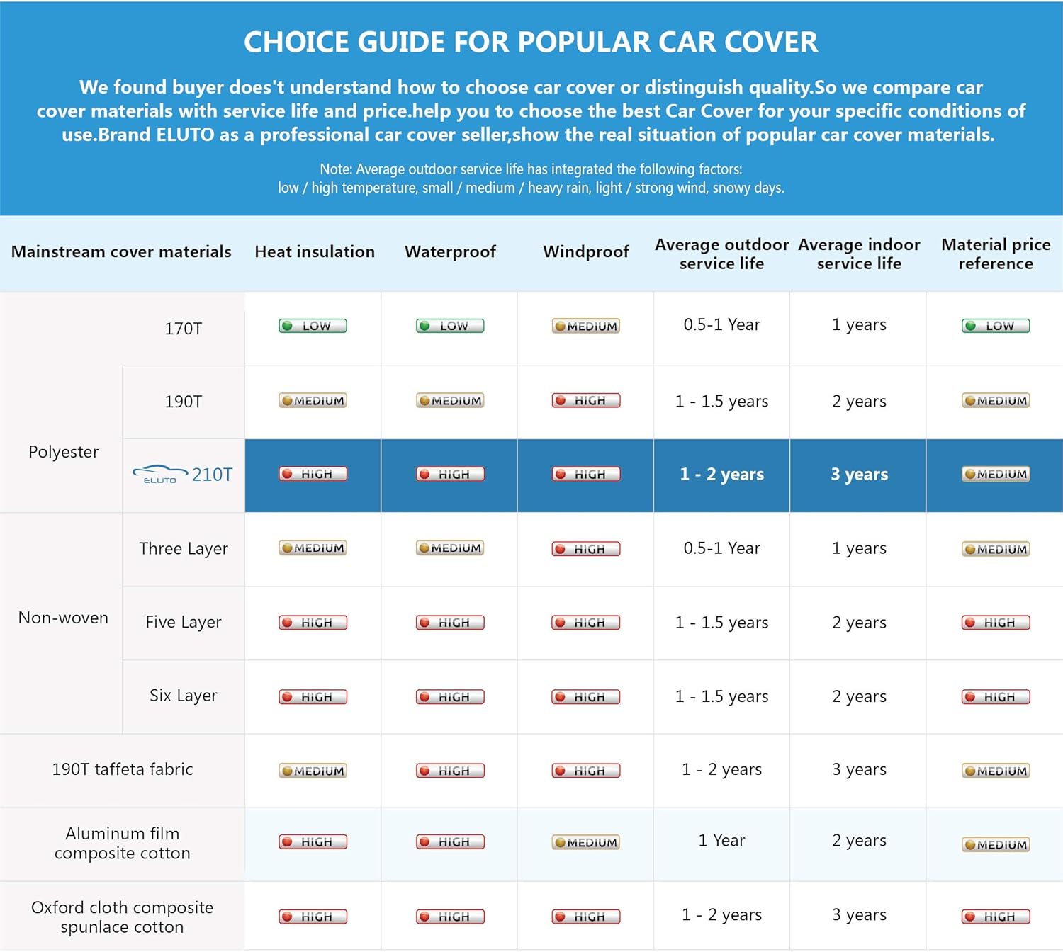The image size is (1063, 952).
Task: Click the LOW heat insulation badge for 170T
Action: 313,326
